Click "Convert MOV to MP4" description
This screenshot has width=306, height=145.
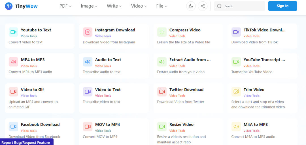(100, 137)
